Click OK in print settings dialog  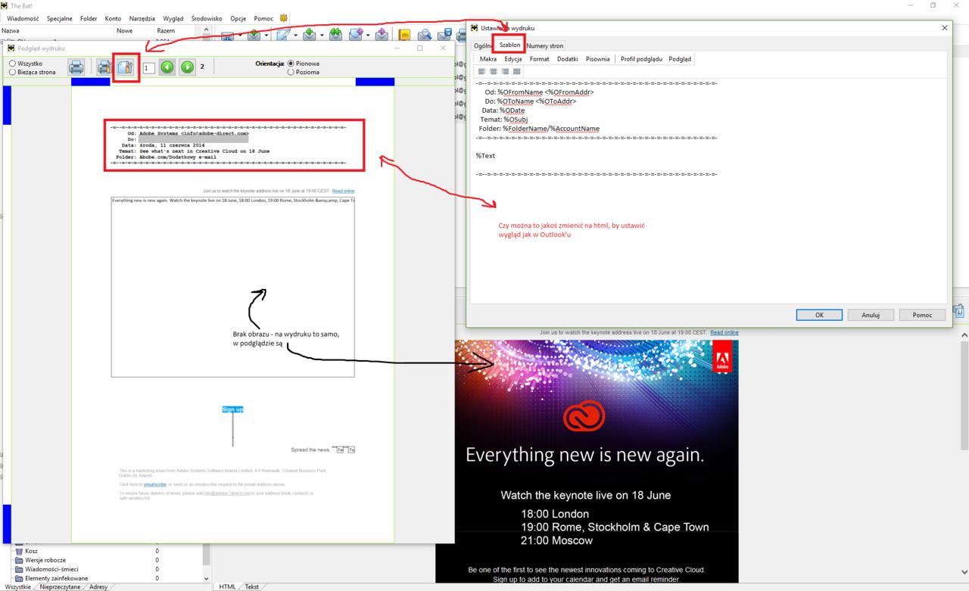point(819,315)
